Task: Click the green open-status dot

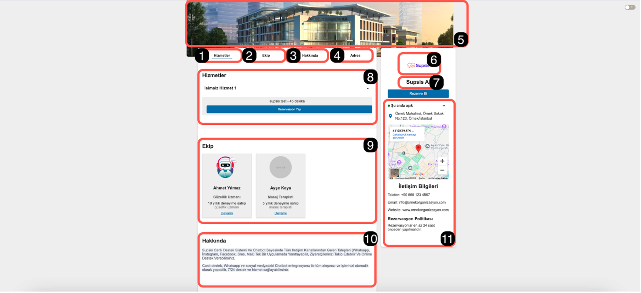Action: pos(389,106)
